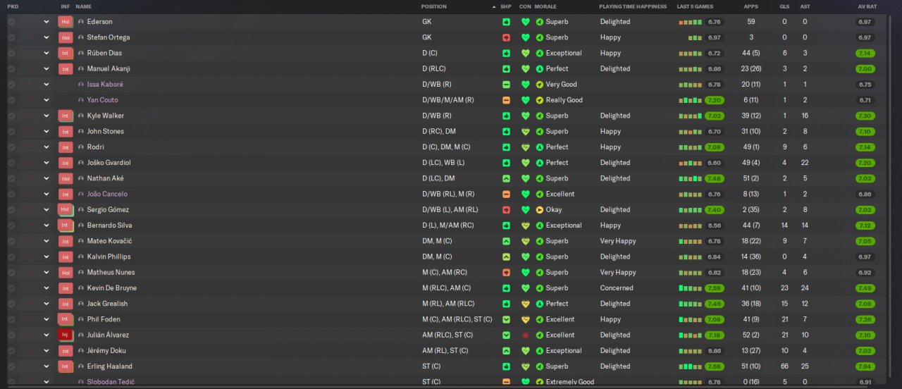Open player link Yan Couto
Image resolution: width=902 pixels, height=389 pixels.
tap(103, 100)
